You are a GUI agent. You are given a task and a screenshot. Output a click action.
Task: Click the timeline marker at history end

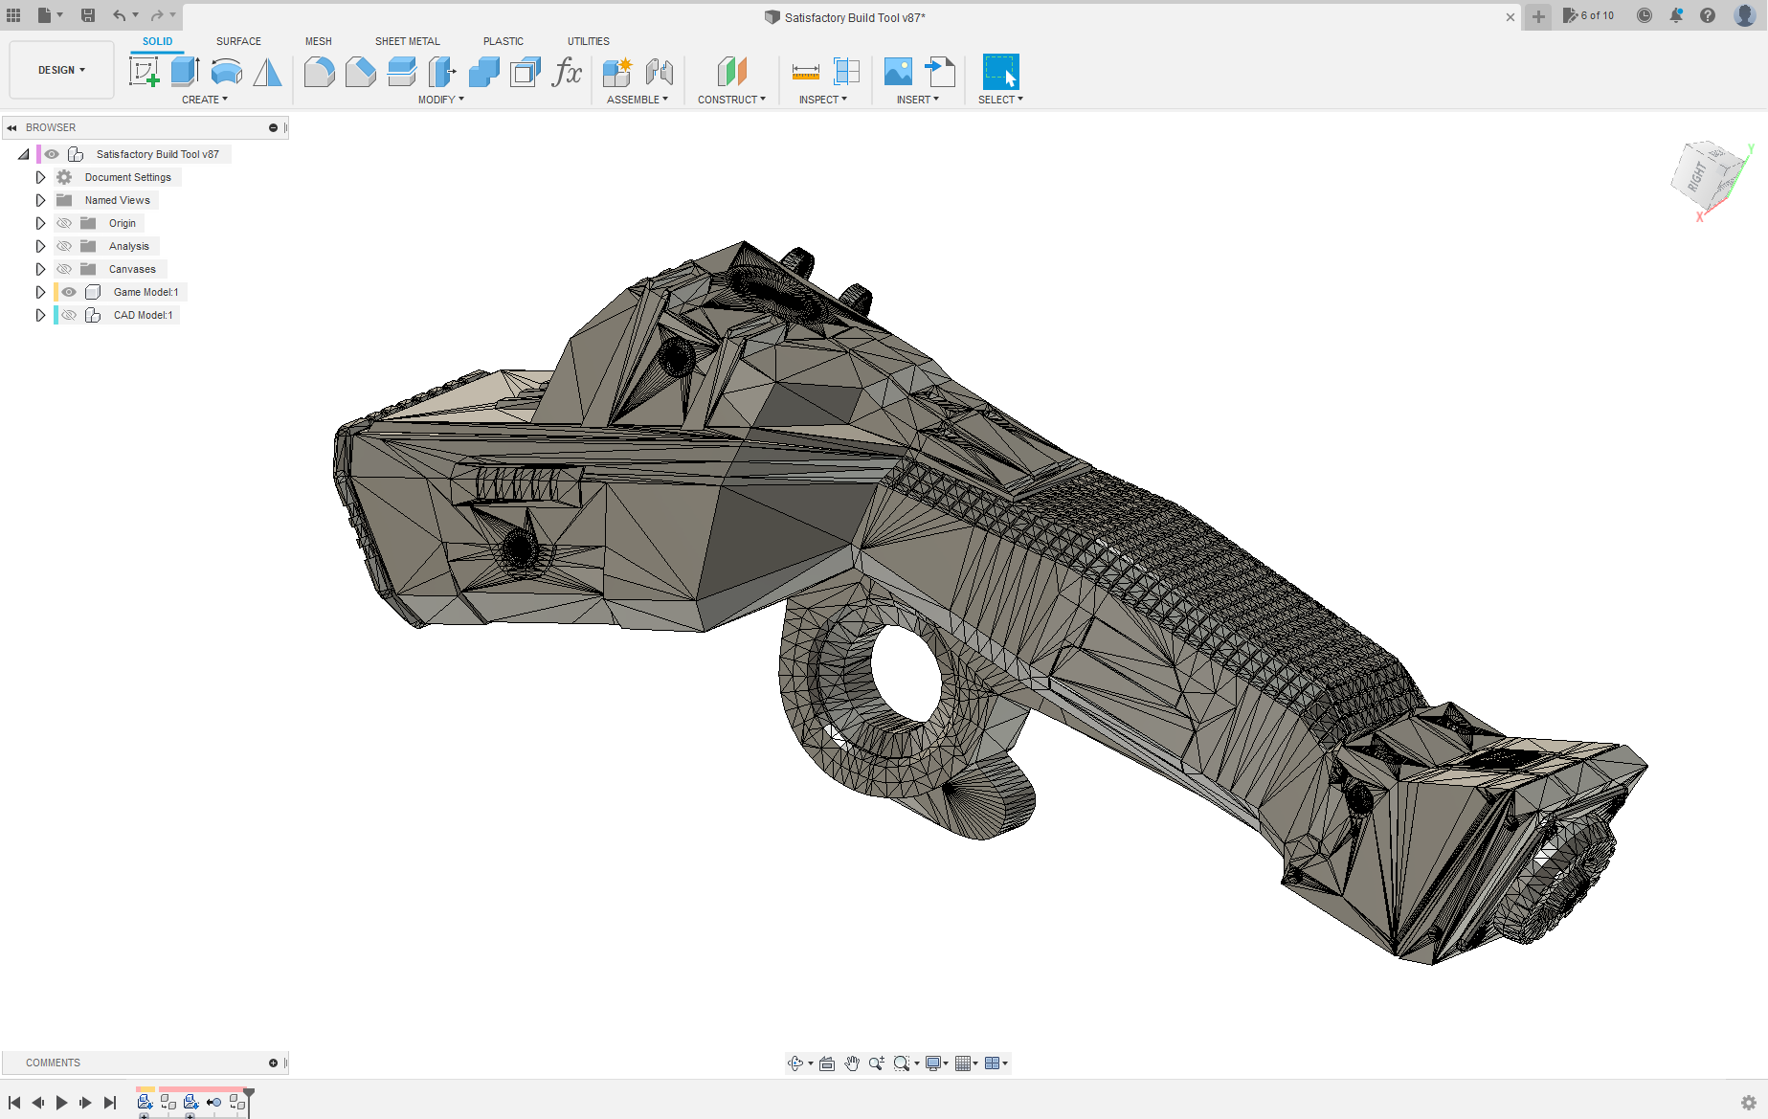pos(249,1092)
